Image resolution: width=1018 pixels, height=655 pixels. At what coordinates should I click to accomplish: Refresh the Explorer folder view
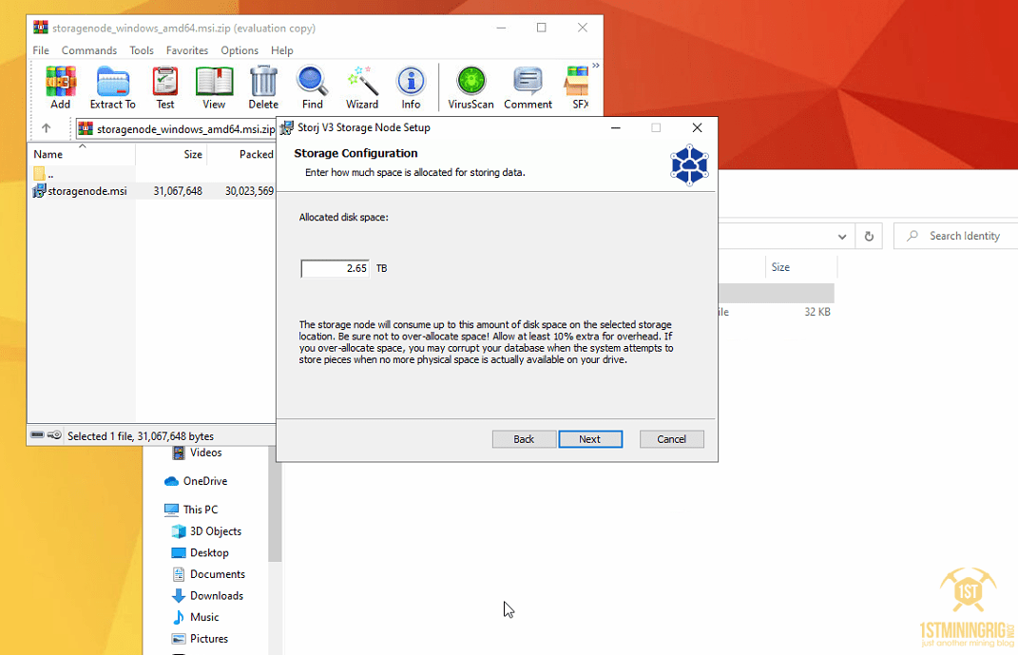click(x=869, y=237)
